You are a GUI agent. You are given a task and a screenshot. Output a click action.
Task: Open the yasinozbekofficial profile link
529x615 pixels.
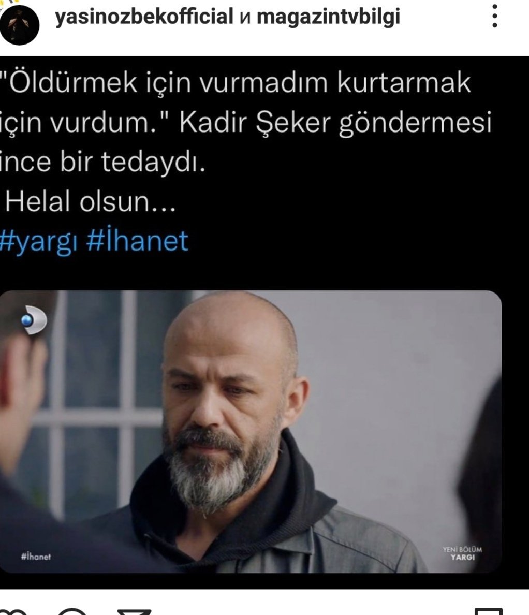(144, 17)
